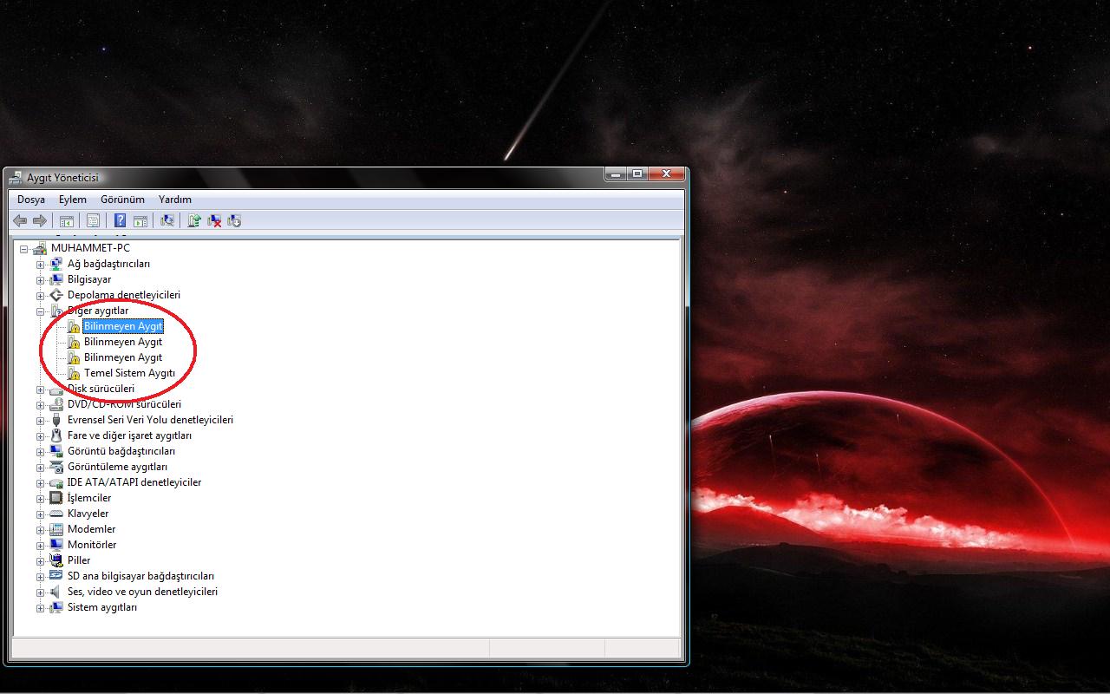Select the Bilgisayar computer icon
This screenshot has width=1110, height=694.
56,279
